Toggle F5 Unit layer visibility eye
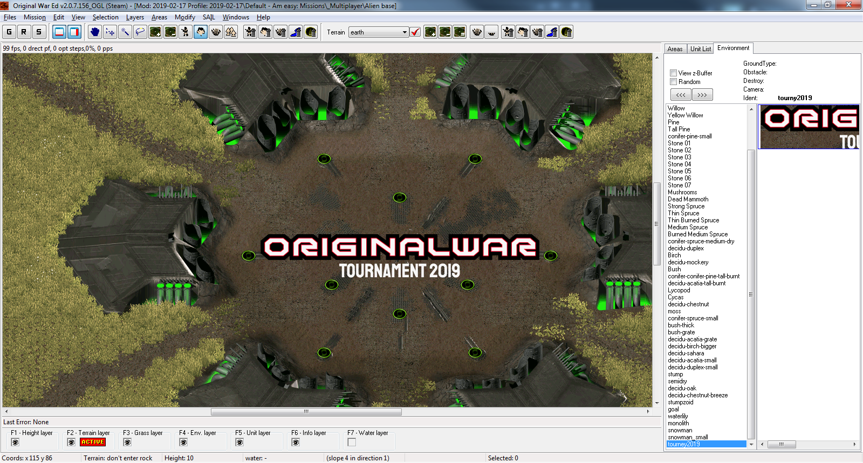 pyautogui.click(x=239, y=443)
